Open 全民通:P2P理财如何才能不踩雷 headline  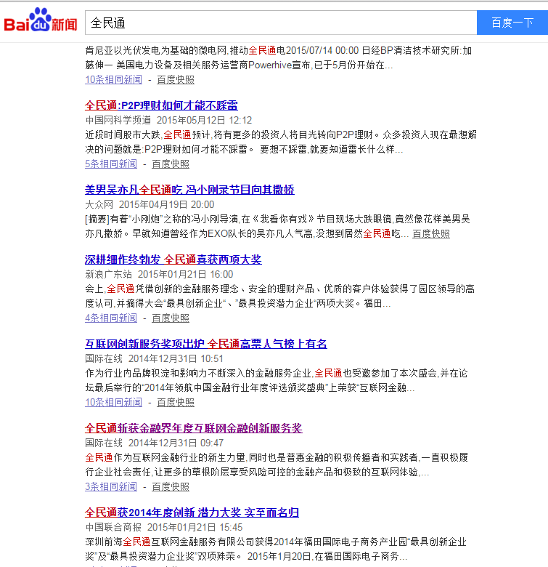161,105
